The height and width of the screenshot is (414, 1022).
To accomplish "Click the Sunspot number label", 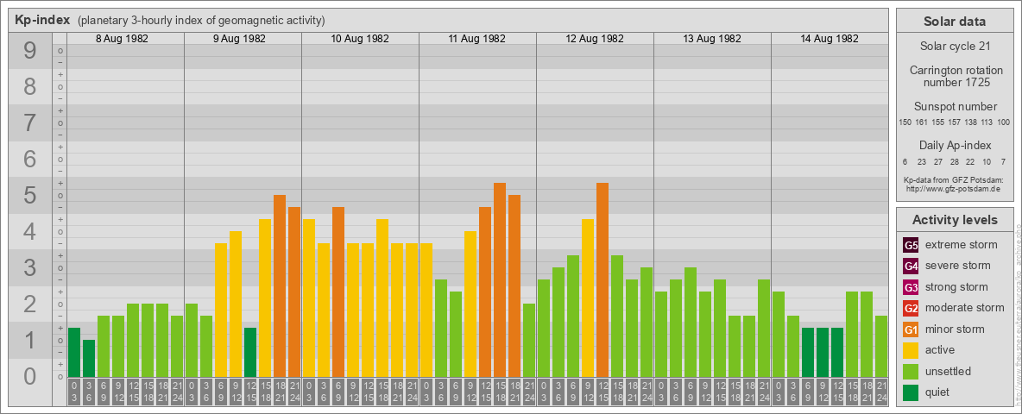I will tap(954, 107).
